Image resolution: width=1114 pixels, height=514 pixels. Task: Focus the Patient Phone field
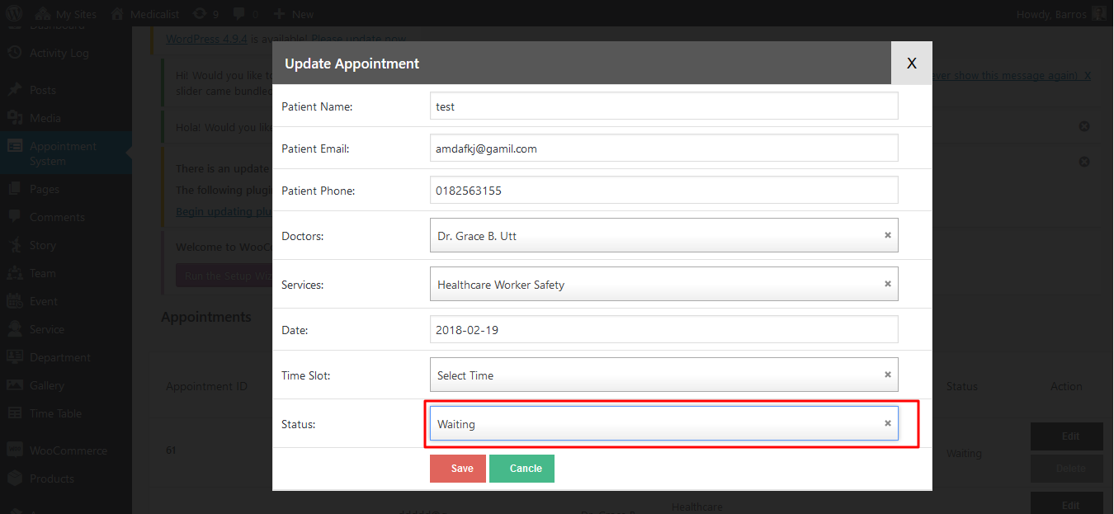(x=664, y=191)
